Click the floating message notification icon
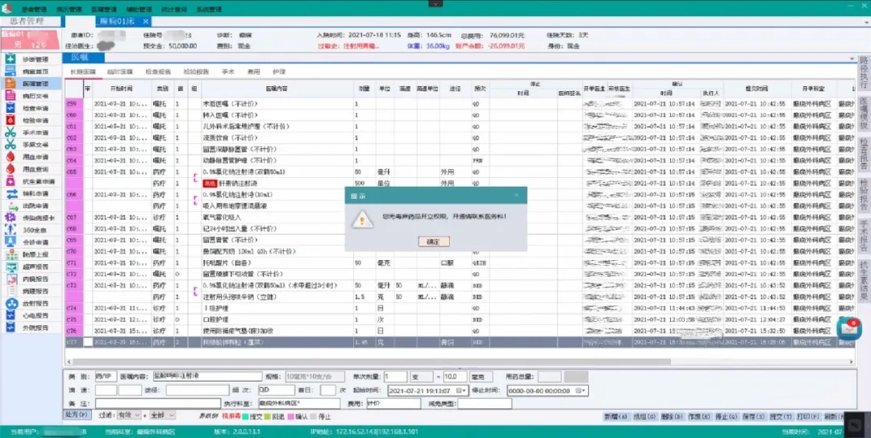Viewport: 871px width, 438px height. coord(849,327)
